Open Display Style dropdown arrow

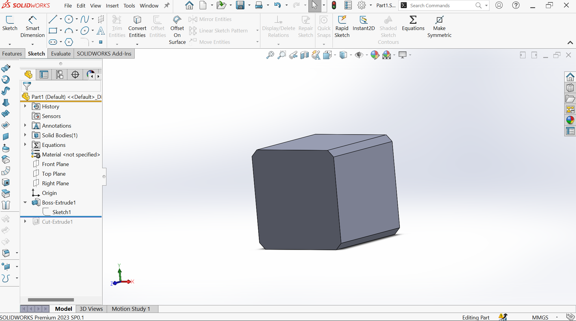pos(351,55)
